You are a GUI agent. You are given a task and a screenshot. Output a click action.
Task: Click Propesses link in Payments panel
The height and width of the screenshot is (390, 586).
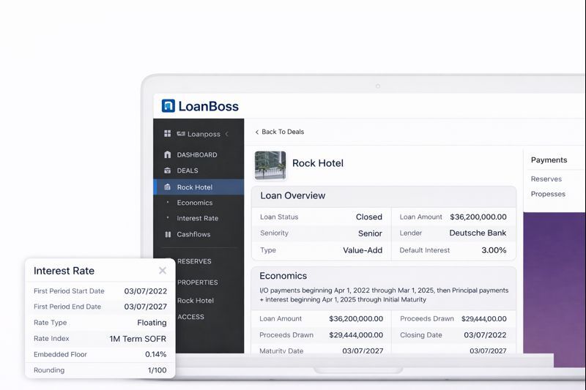click(x=548, y=194)
